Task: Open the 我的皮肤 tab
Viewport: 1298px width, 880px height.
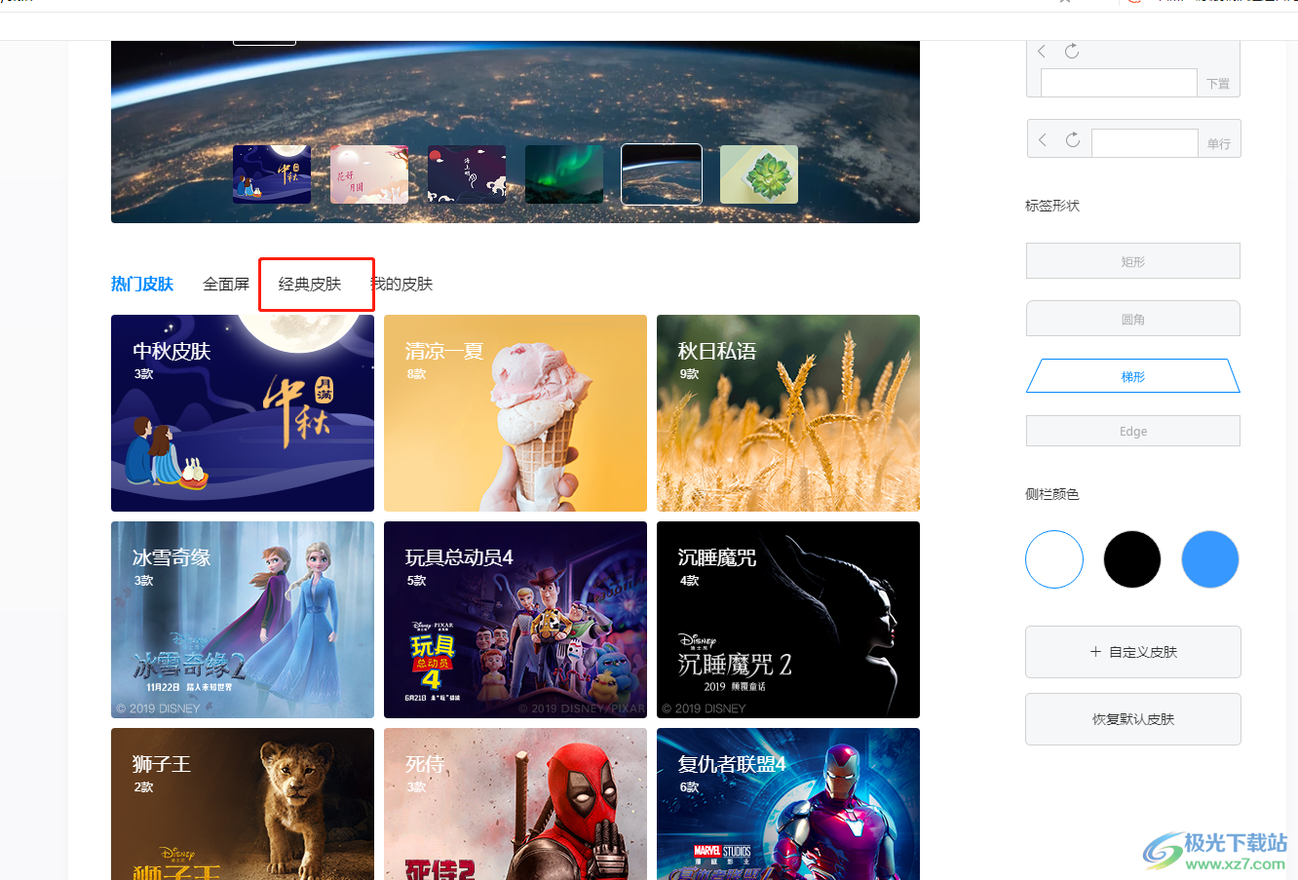Action: click(x=401, y=284)
